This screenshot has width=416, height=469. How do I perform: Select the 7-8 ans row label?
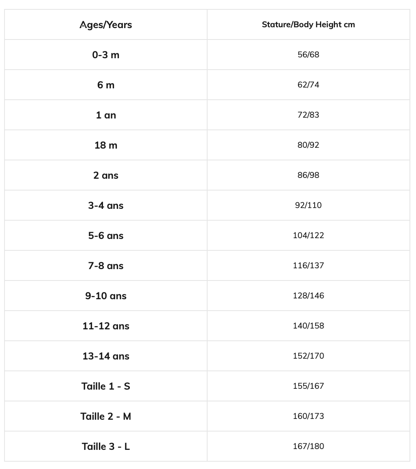(x=106, y=266)
